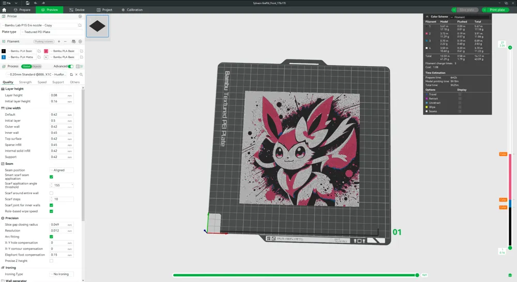517x282 pixels.
Task: Click the plus handle on layer slider
Action: pos(510,48)
